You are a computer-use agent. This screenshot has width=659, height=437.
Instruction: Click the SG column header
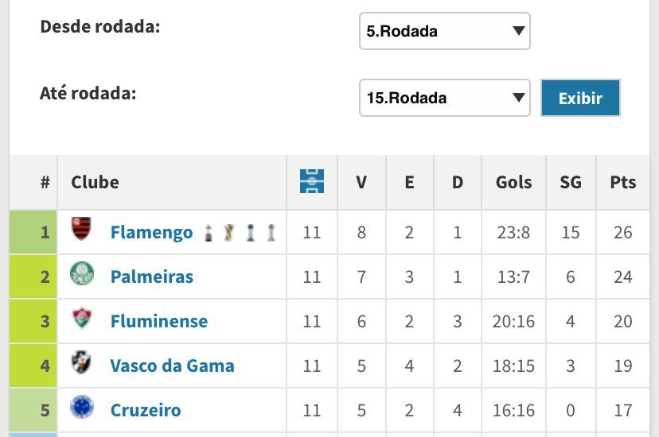pyautogui.click(x=571, y=182)
